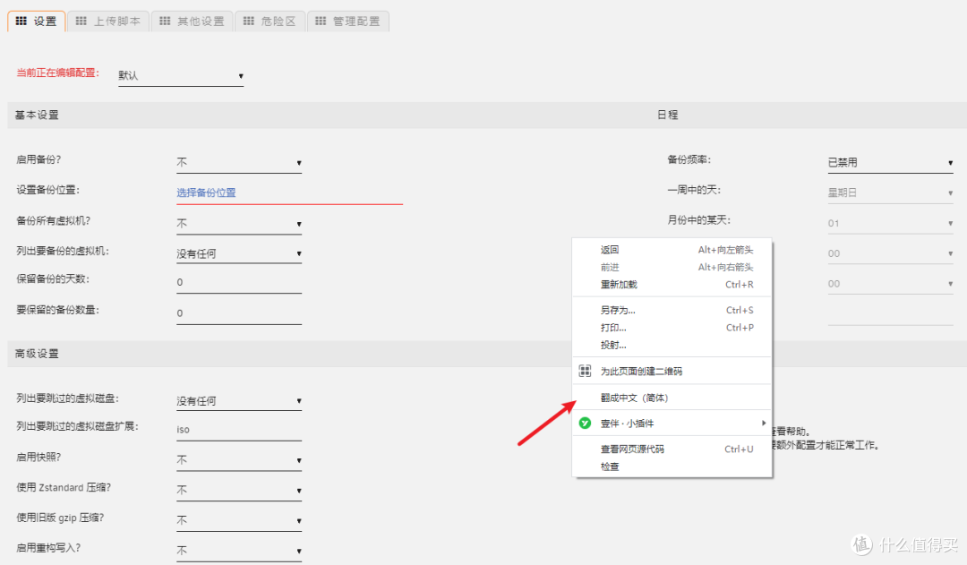The width and height of the screenshot is (967, 565).
Task: Select 检查 in the context menu
Action: (610, 467)
